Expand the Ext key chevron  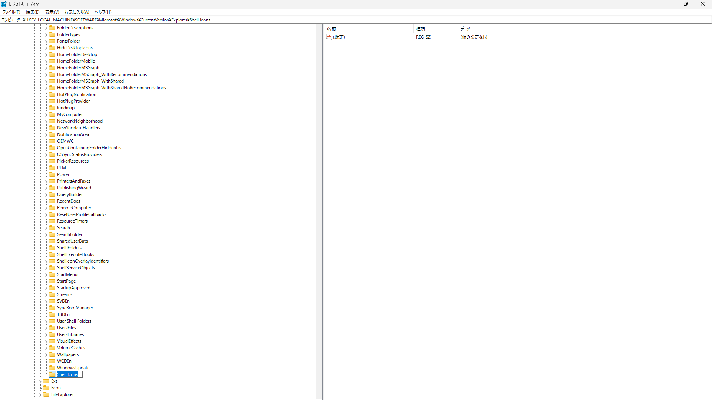(40, 381)
